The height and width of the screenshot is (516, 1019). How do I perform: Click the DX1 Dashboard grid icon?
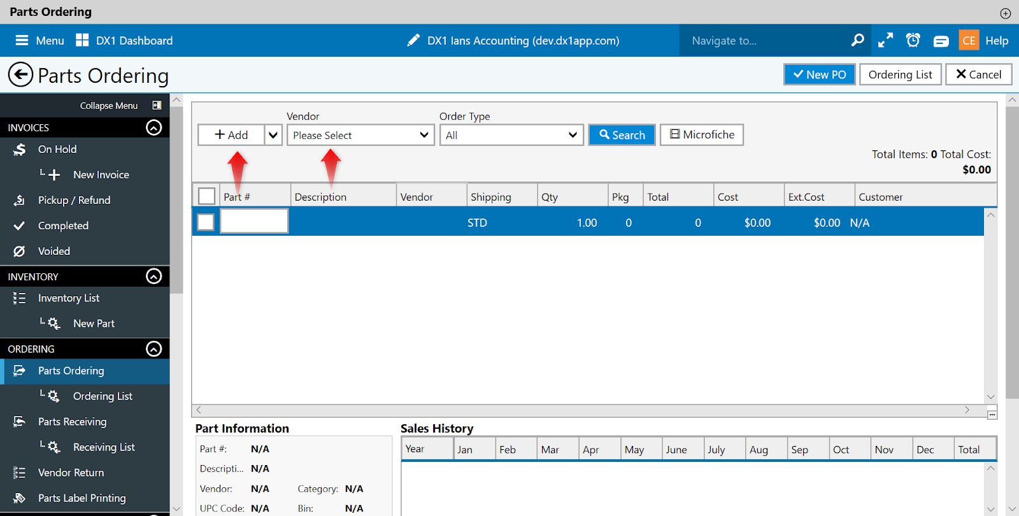pos(82,40)
